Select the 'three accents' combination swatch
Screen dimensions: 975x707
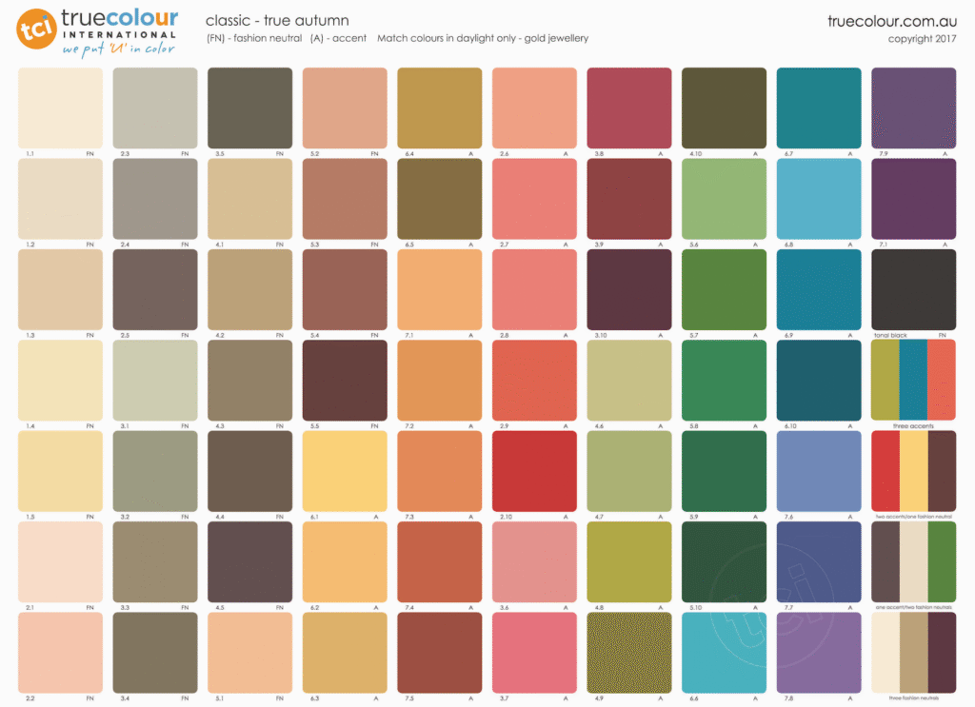(914, 380)
